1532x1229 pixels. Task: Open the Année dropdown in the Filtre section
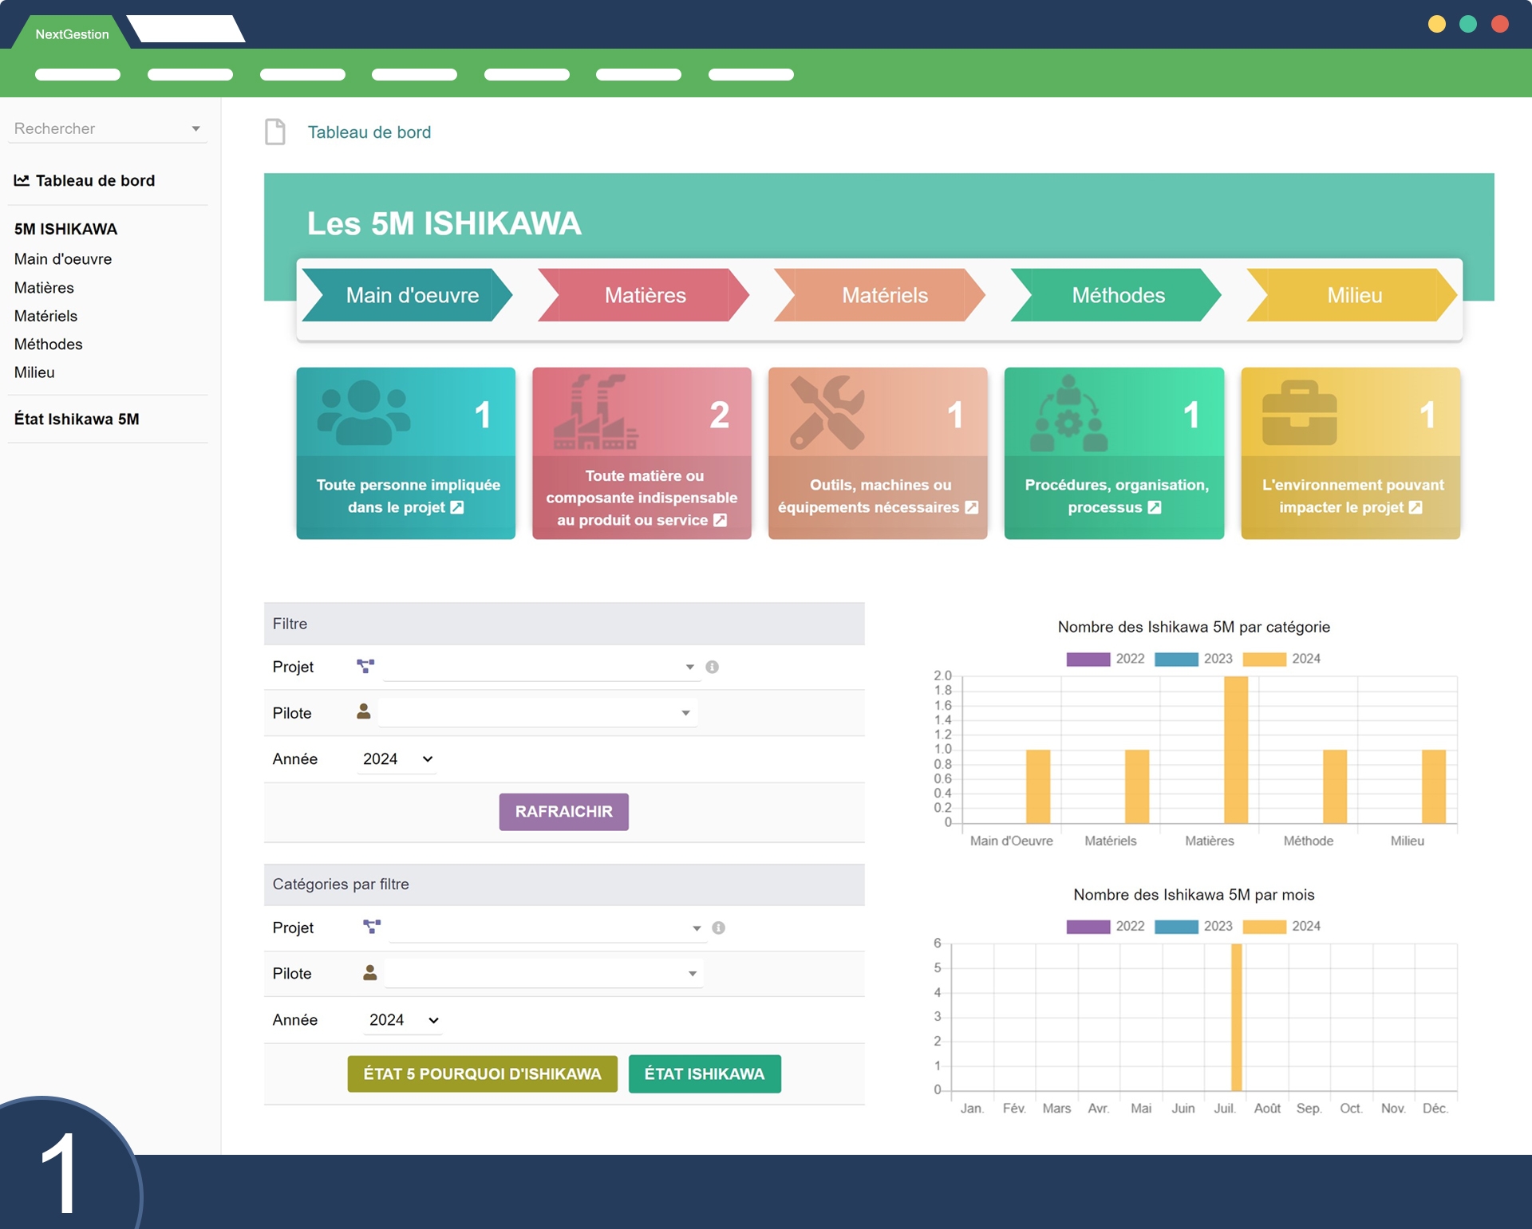[x=397, y=759]
